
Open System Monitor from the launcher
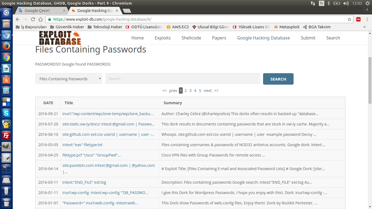[x=6, y=91]
